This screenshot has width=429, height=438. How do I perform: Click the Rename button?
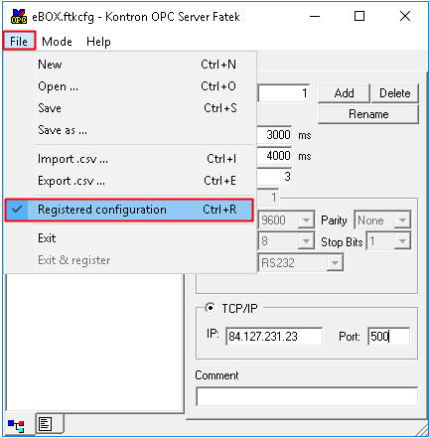tap(368, 114)
